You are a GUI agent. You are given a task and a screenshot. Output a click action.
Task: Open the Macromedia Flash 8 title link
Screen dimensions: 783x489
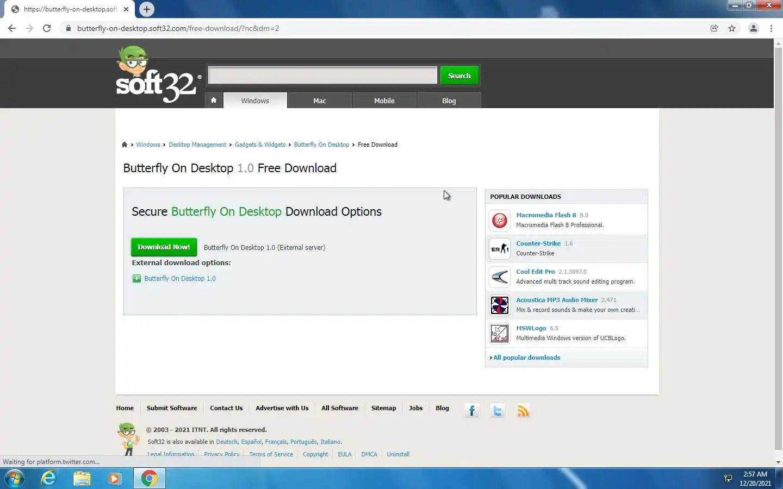tap(546, 215)
